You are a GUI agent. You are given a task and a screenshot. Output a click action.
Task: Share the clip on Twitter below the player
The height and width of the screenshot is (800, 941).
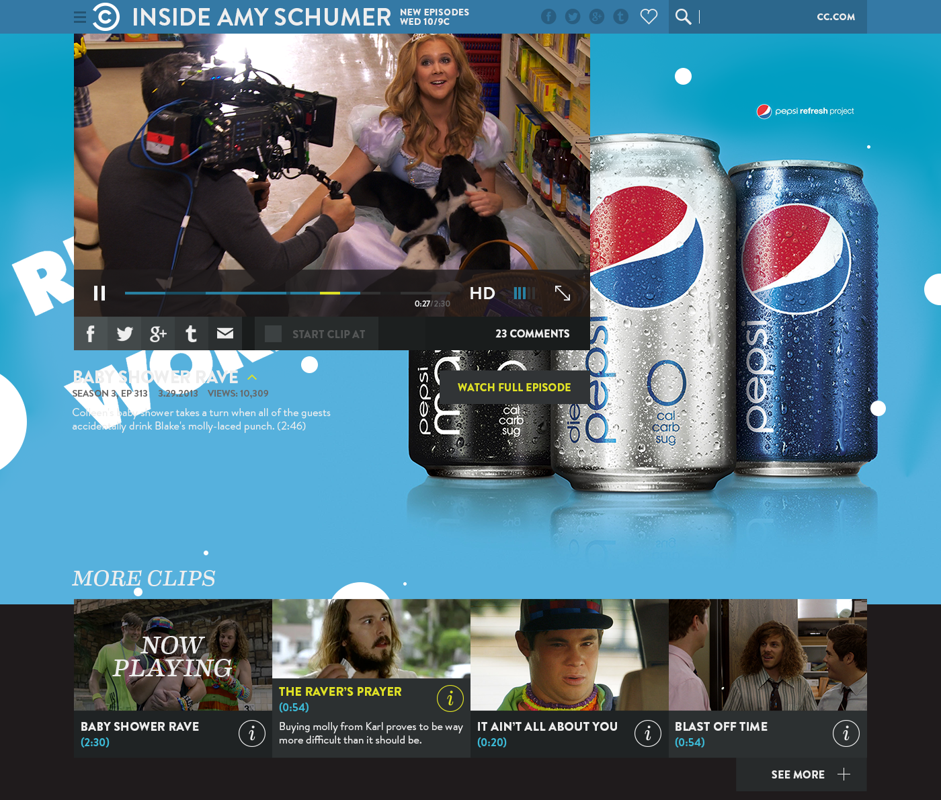[x=124, y=333]
